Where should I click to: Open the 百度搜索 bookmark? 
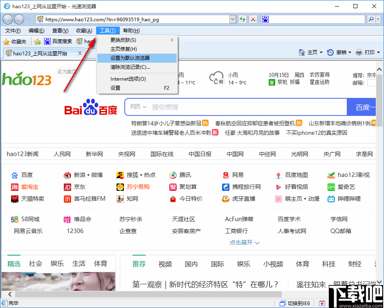pyautogui.click(x=58, y=41)
